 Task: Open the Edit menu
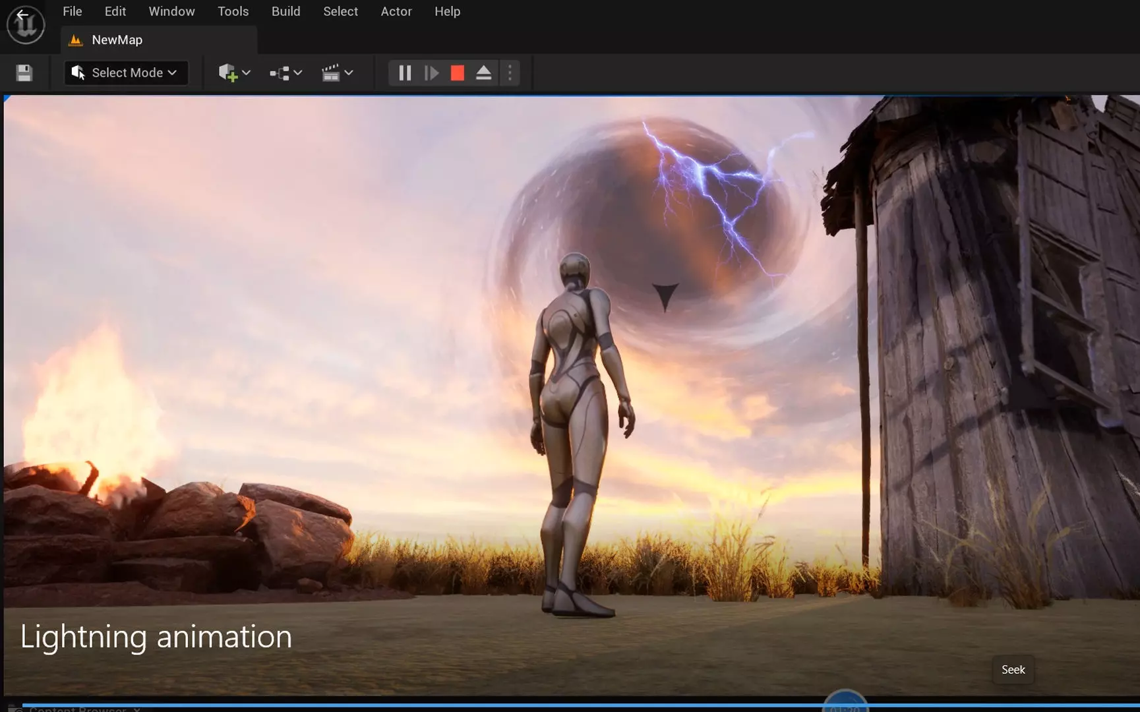[x=115, y=11]
